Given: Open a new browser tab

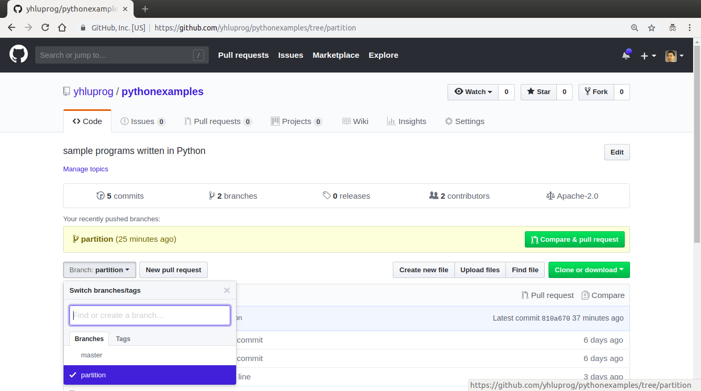Looking at the screenshot, I should coord(145,9).
